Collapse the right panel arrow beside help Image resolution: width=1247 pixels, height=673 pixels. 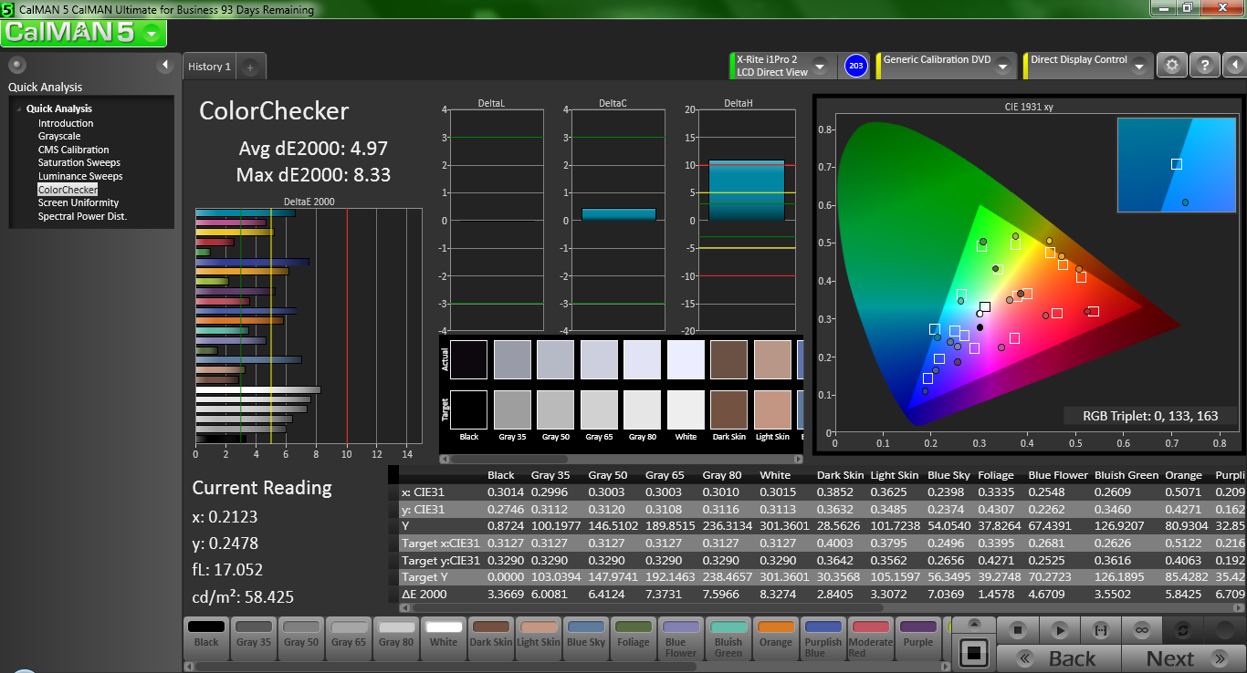[1233, 66]
